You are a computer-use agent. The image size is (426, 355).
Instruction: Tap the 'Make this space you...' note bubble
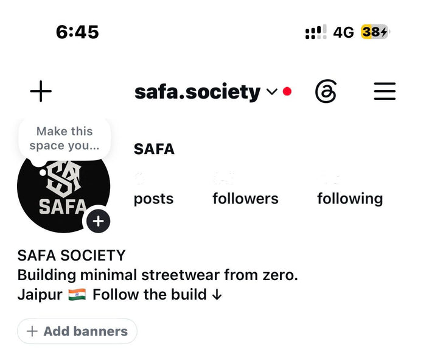[65, 138]
